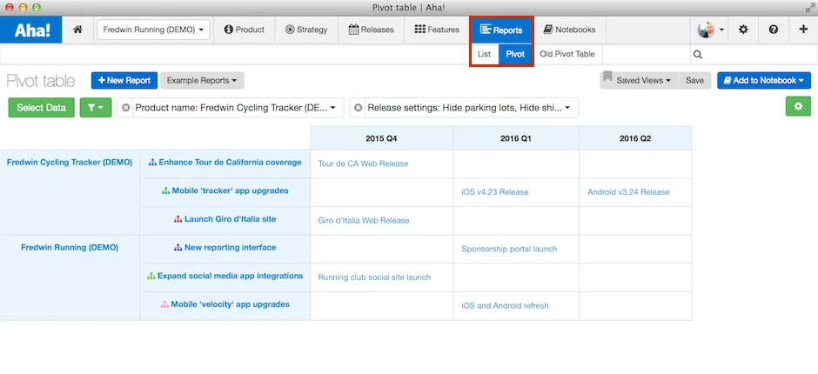Click initiative icon beside Mobile 'tracker' app upgrades
818x374 pixels.
pyautogui.click(x=165, y=190)
